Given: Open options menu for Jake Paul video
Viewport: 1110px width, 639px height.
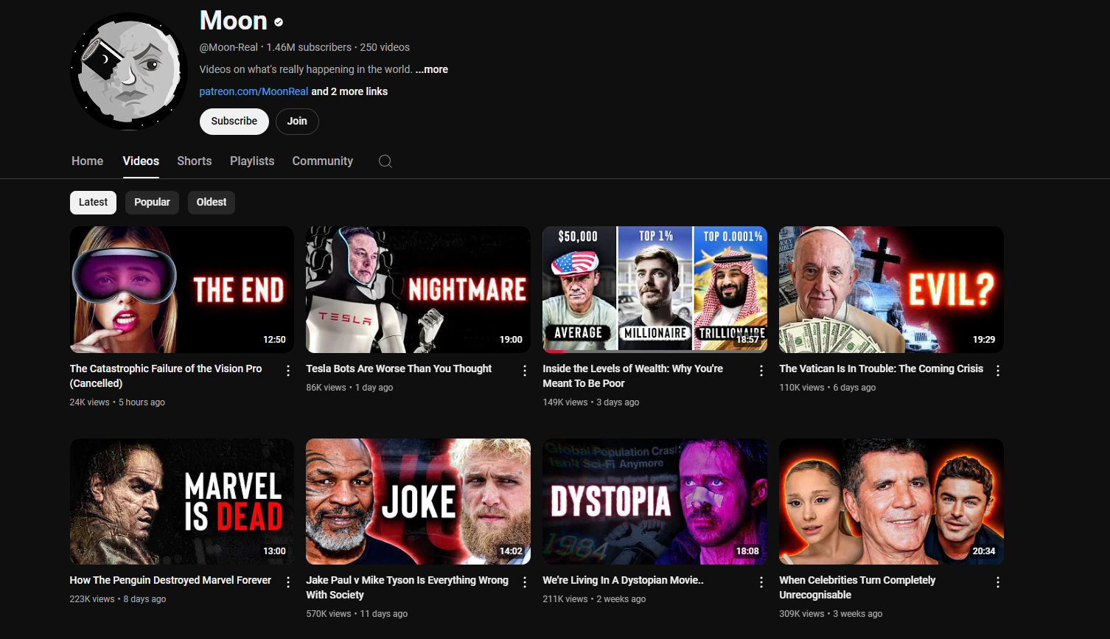Looking at the screenshot, I should click(525, 582).
